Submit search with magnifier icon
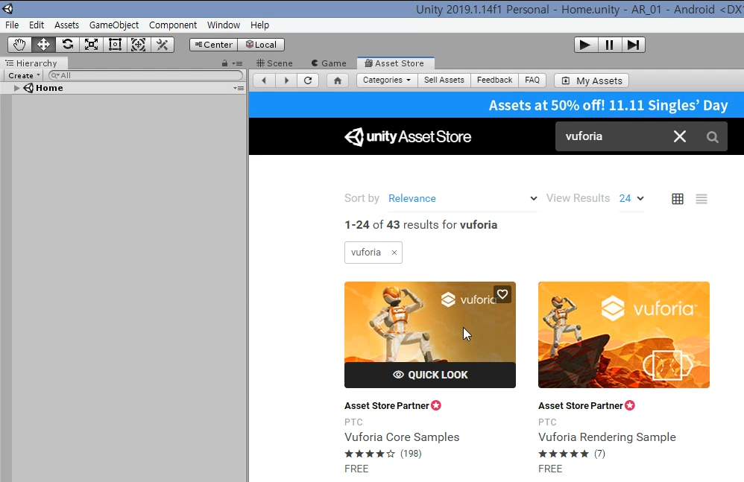744x482 pixels. (x=712, y=137)
